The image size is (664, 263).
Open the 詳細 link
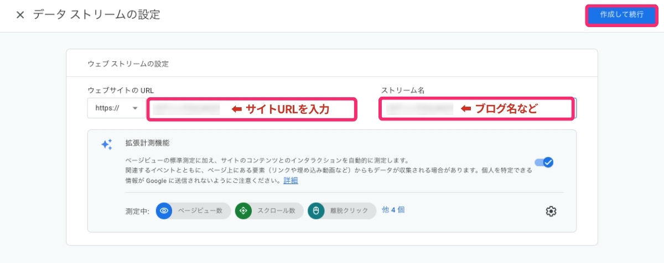290,181
